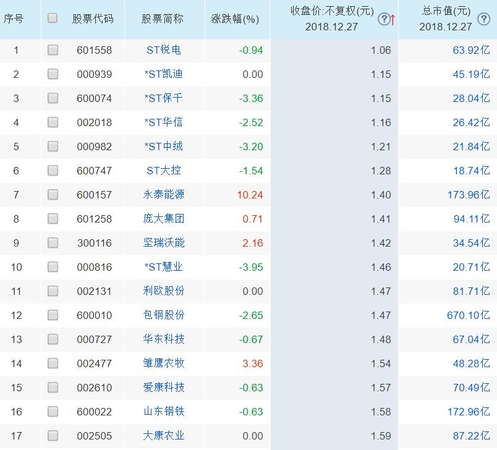Select the checkbox for 300116 坚瑞沃能
The height and width of the screenshot is (450, 497).
pos(53,242)
